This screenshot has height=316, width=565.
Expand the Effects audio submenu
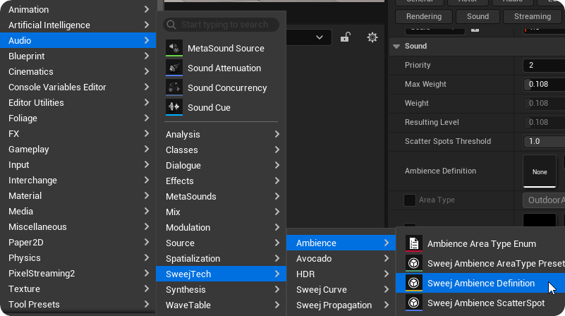(221, 181)
